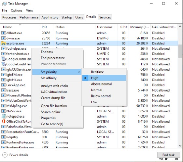Click the Microsoft.Photos process icon

[x=3, y=95]
